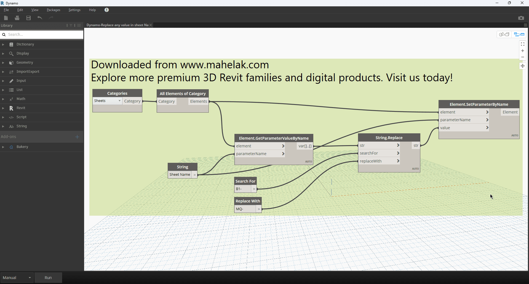Click the workspace tabs menu icon

525,25
